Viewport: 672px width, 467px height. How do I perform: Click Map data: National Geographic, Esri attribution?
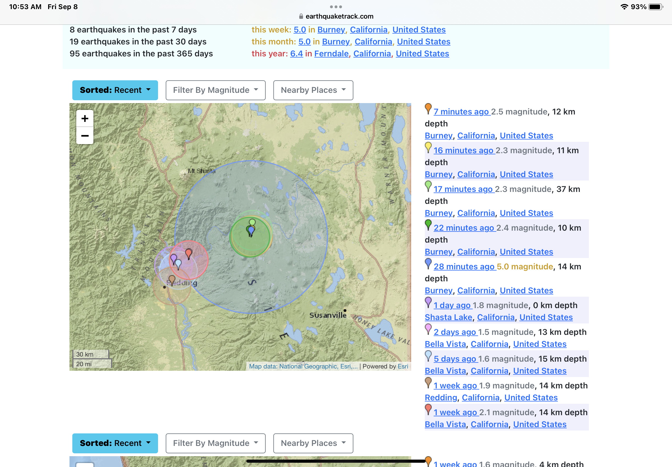point(303,366)
